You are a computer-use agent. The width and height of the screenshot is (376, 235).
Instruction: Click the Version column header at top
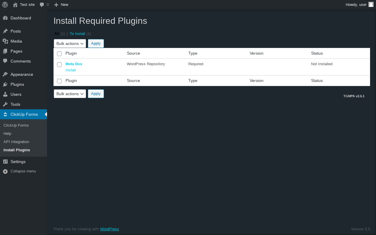click(x=256, y=53)
